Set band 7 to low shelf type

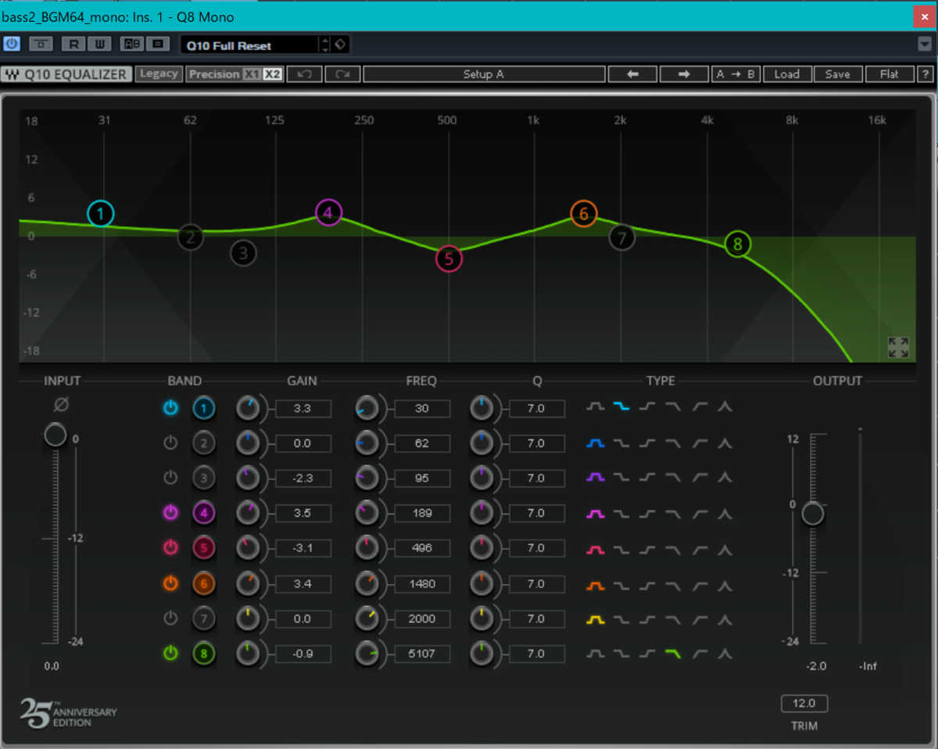tap(622, 618)
